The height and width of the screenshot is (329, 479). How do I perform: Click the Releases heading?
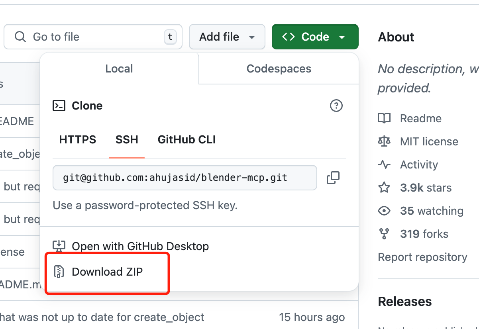pyautogui.click(x=405, y=302)
